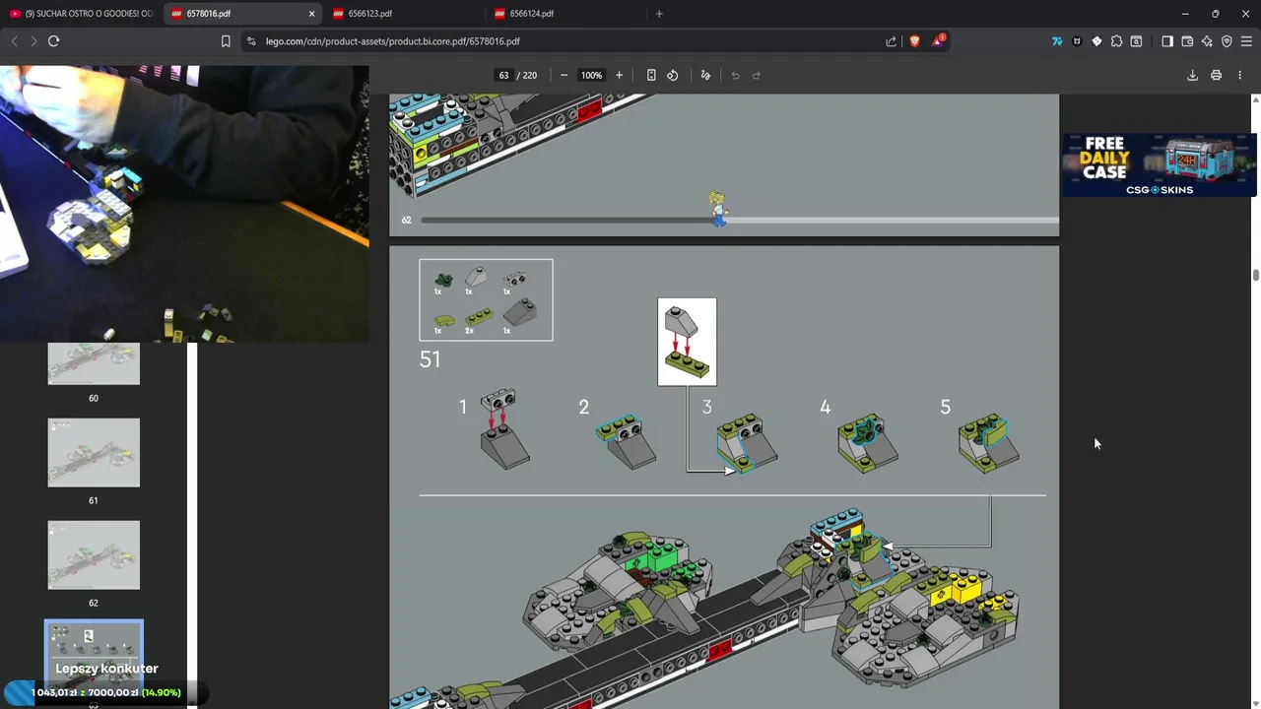Click the 100% zoom level field
Viewport: 1261px width, 709px height.
coord(591,75)
